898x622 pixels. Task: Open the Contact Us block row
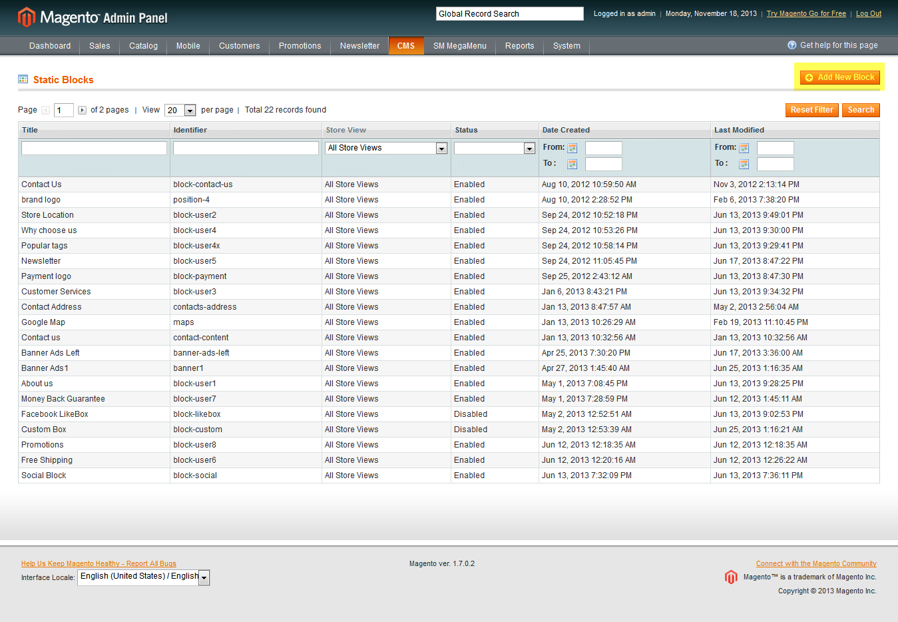449,184
